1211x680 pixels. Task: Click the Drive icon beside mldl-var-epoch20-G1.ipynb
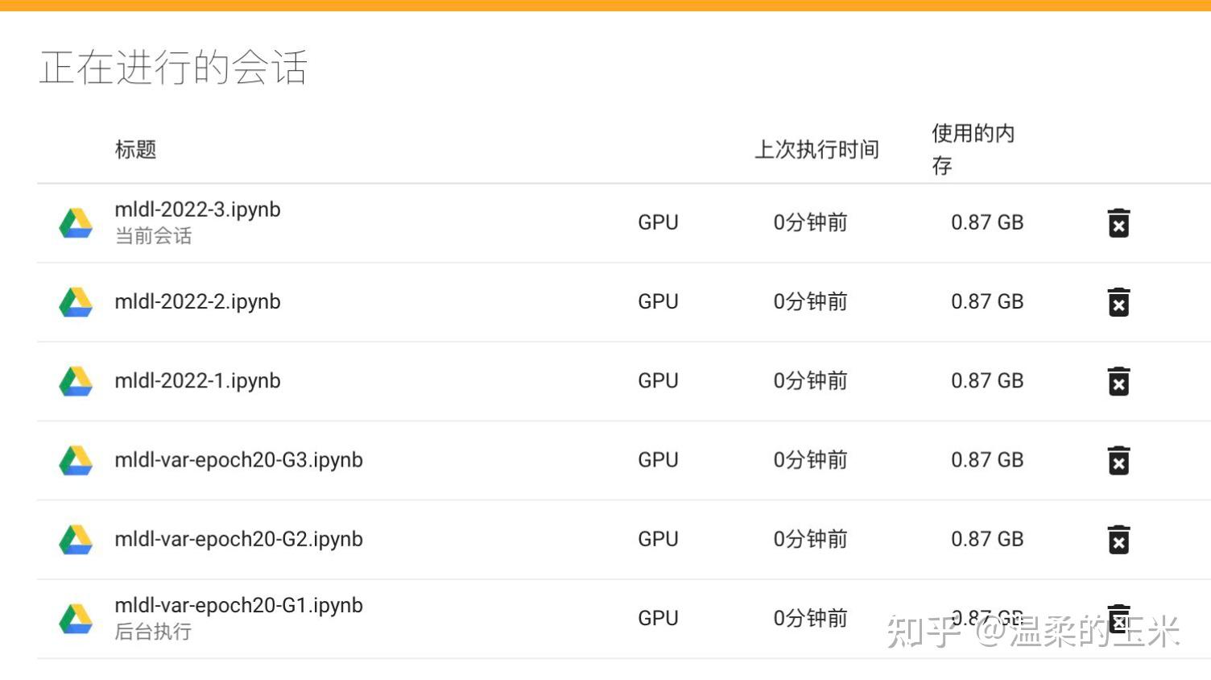[75, 619]
